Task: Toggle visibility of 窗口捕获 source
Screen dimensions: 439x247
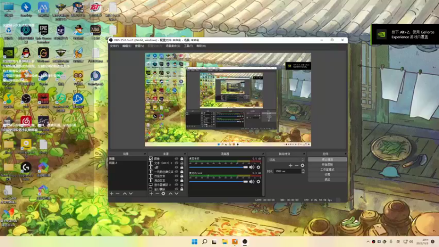Action: pyautogui.click(x=176, y=189)
